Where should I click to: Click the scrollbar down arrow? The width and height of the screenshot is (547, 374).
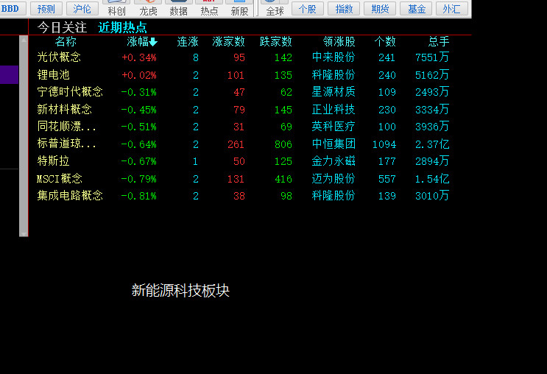[x=24, y=234]
